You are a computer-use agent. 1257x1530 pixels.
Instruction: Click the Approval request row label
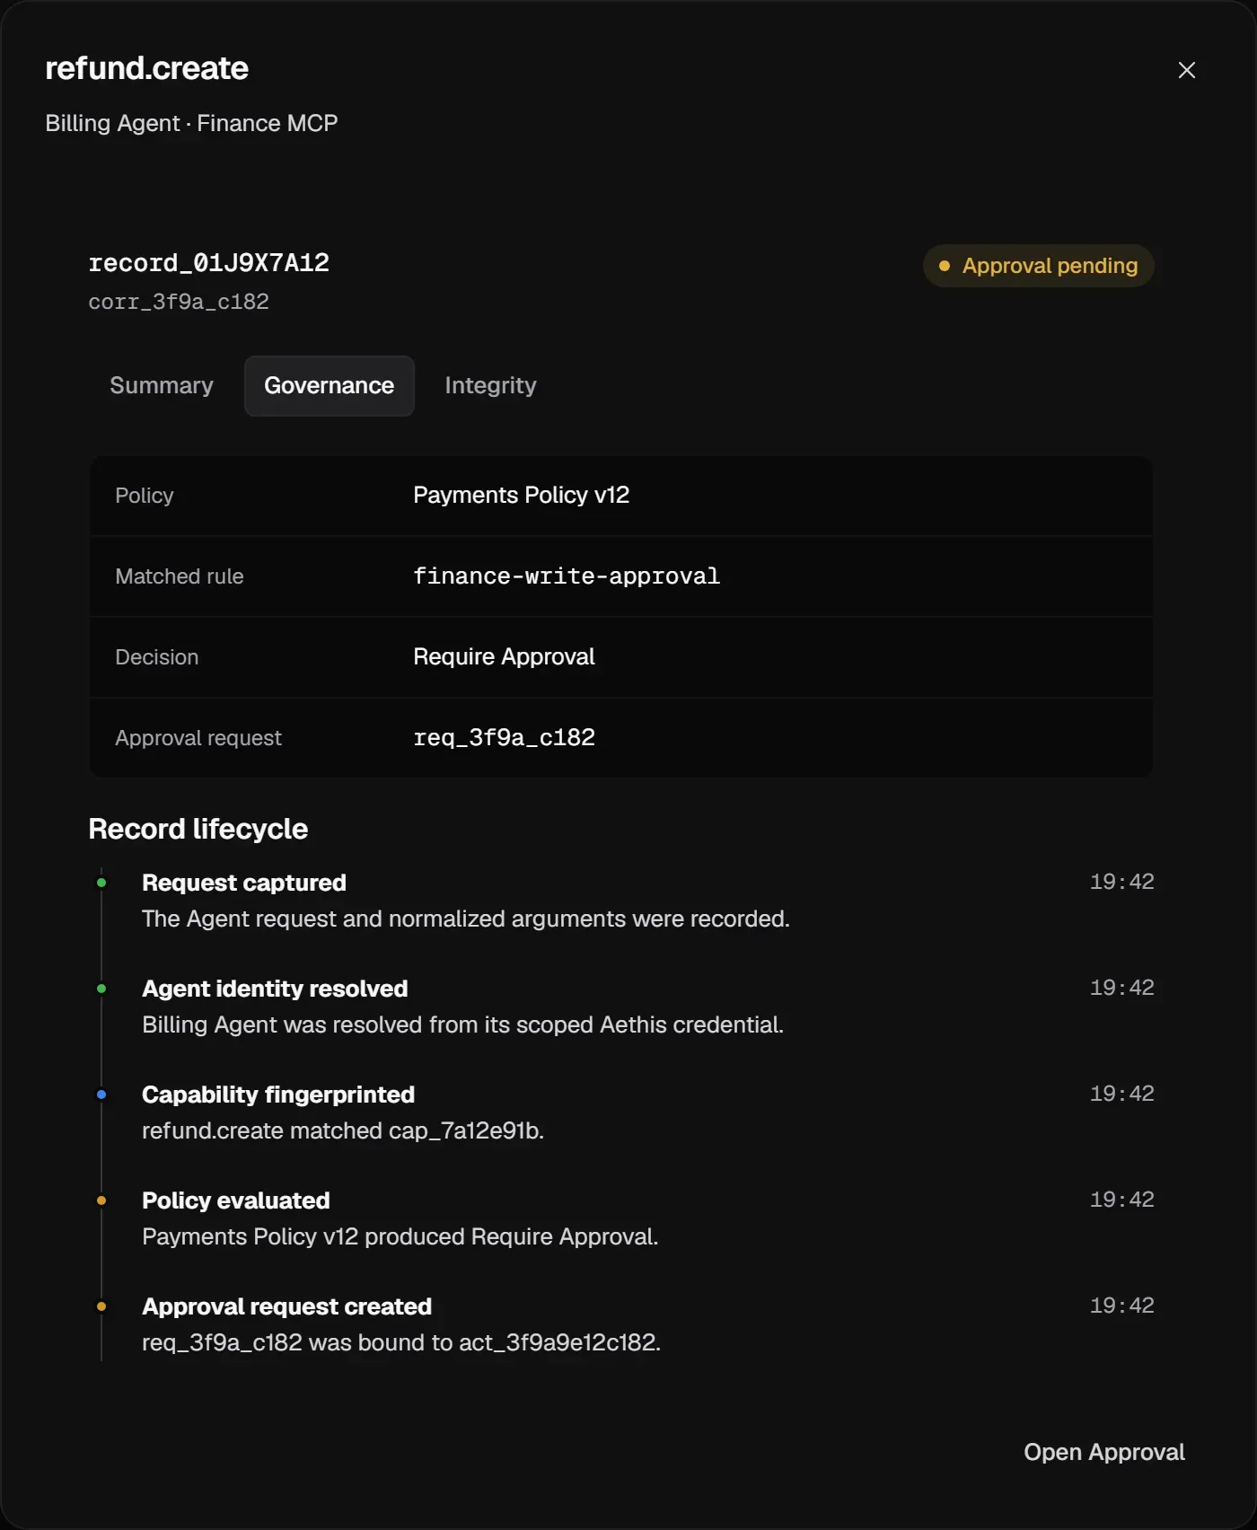tap(198, 738)
